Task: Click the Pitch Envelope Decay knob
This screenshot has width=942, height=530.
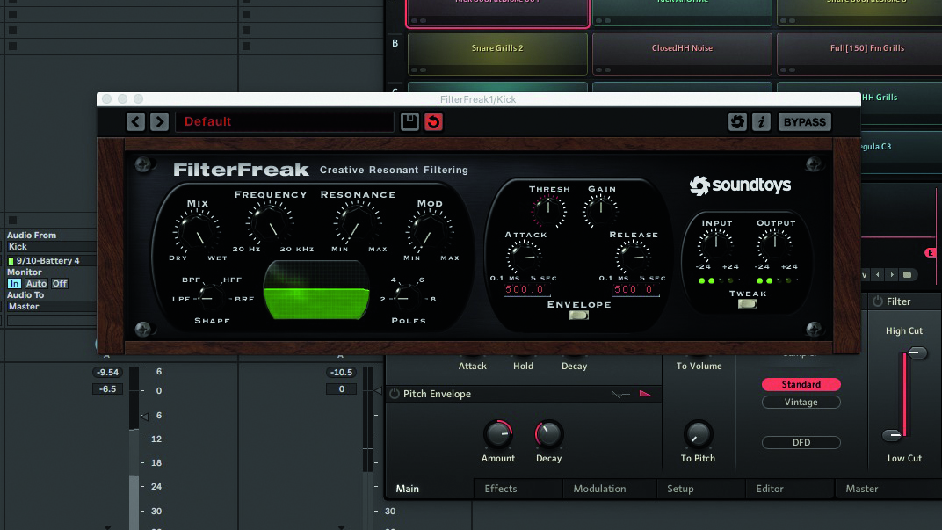Action: [548, 434]
